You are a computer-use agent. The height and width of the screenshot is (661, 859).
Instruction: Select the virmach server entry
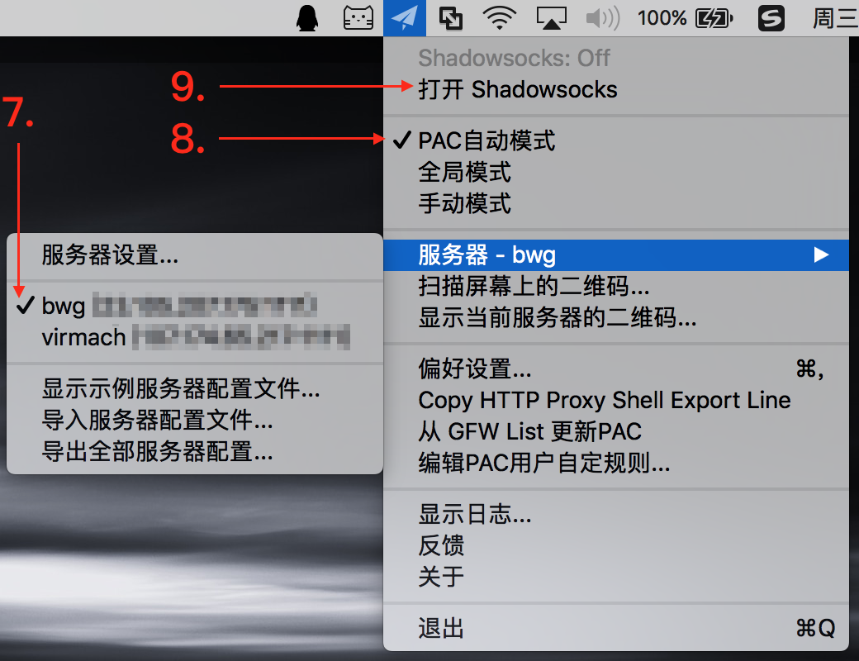pos(194,337)
